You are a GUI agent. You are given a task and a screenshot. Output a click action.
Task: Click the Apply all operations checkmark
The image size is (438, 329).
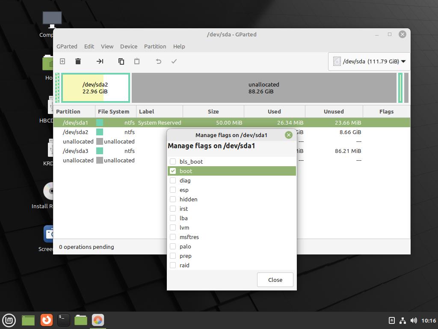[x=174, y=61]
